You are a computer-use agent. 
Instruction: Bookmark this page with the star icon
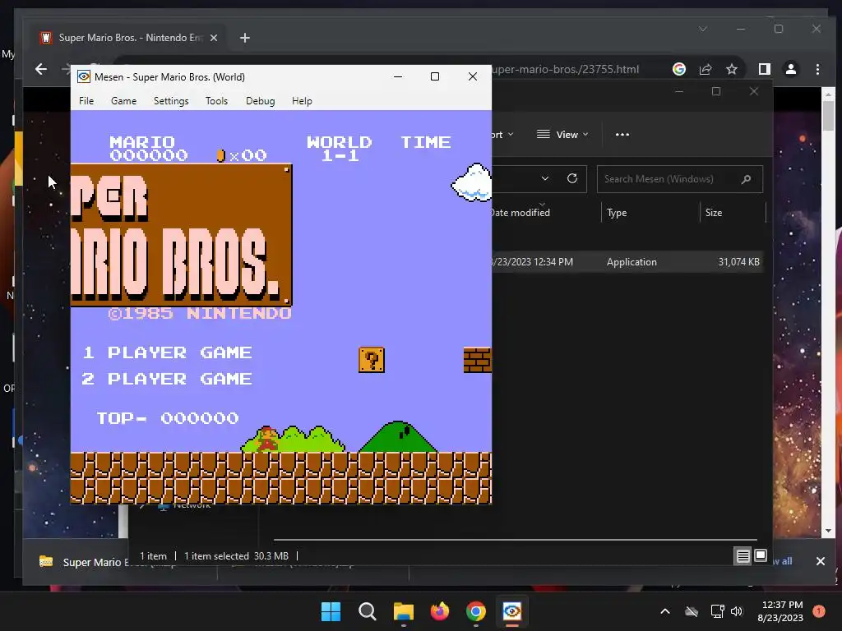click(x=731, y=69)
